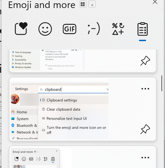Close the Emoji and more panel

point(155,2)
